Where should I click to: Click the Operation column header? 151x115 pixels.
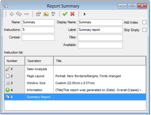tap(39, 61)
